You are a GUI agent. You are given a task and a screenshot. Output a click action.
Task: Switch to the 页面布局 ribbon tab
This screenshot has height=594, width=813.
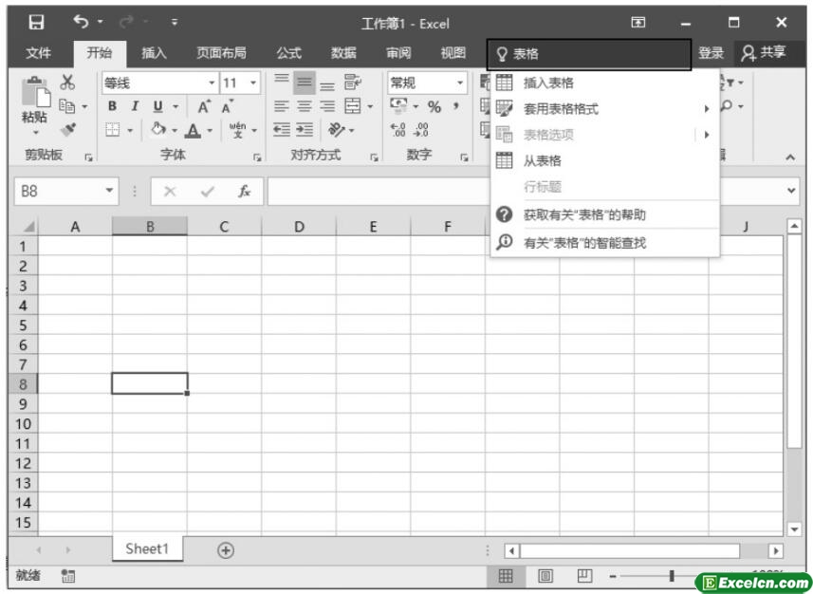click(221, 54)
